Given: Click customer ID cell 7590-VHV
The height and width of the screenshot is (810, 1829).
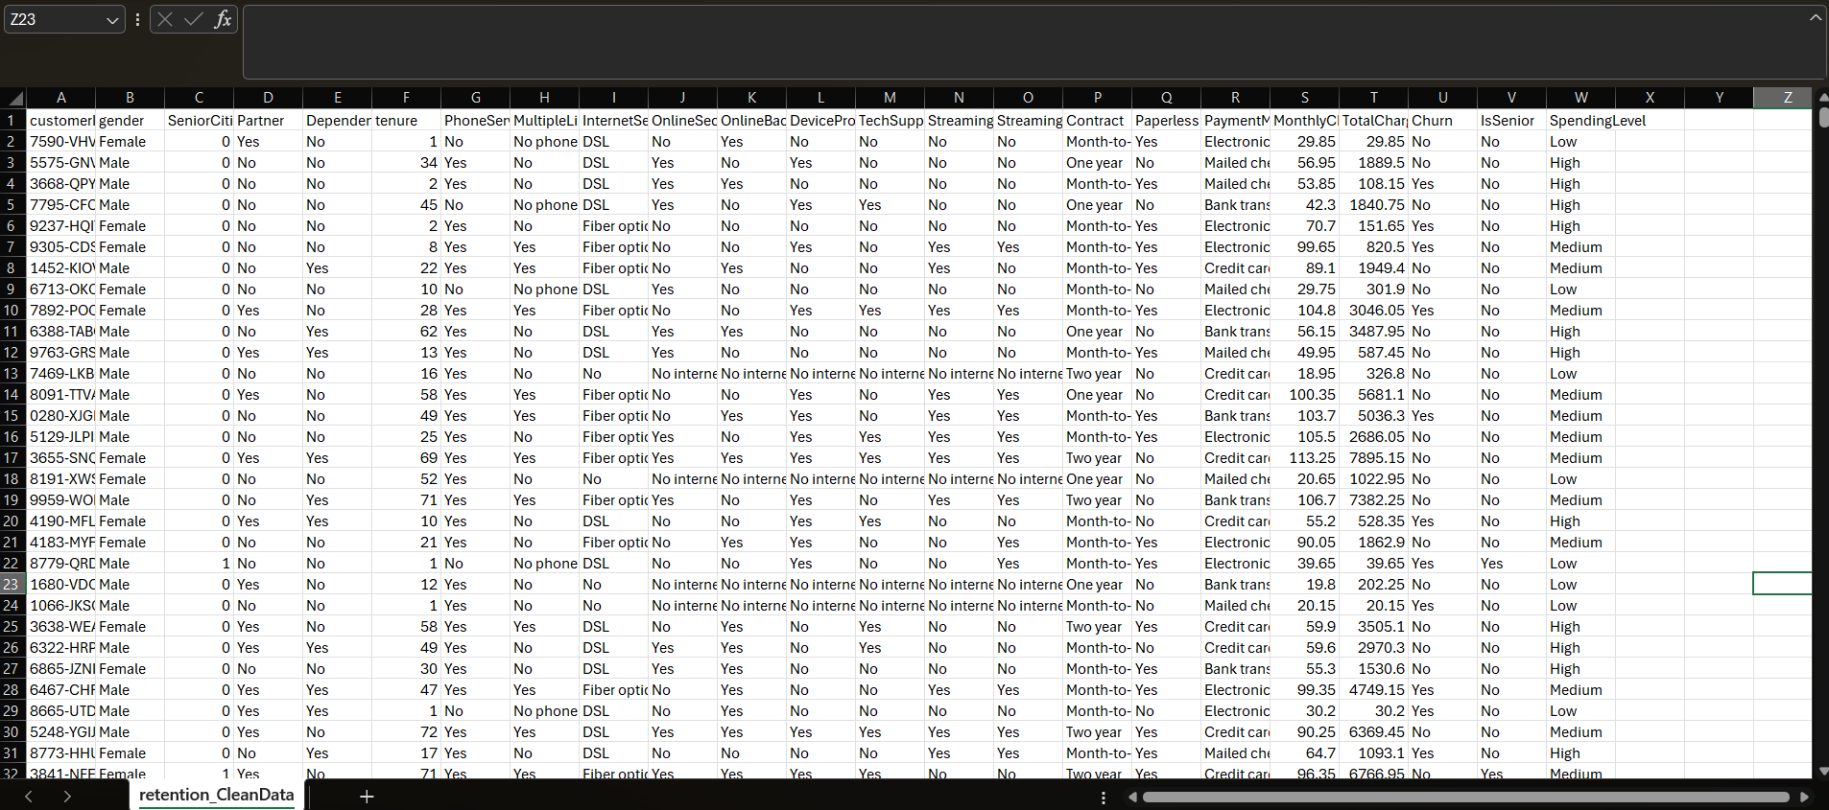Looking at the screenshot, I should [61, 142].
